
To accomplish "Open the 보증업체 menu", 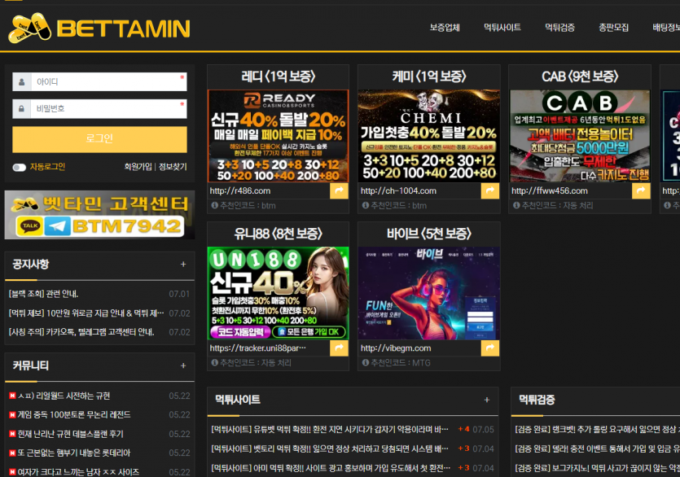I will (445, 28).
